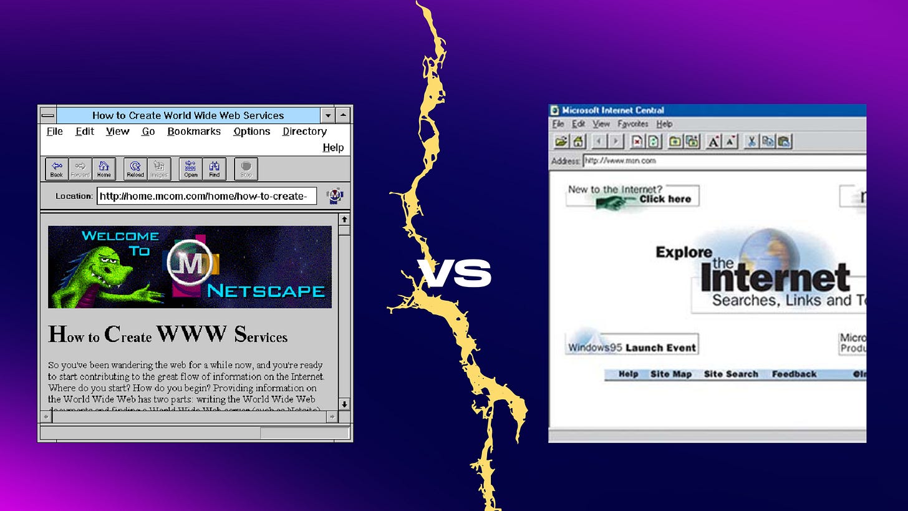Click Site Search in MSN navigation bar

tap(731, 374)
